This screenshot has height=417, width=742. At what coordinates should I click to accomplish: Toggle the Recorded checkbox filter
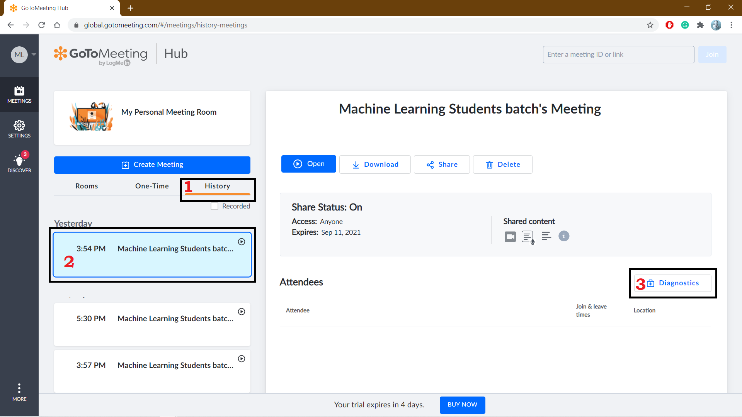pyautogui.click(x=214, y=206)
